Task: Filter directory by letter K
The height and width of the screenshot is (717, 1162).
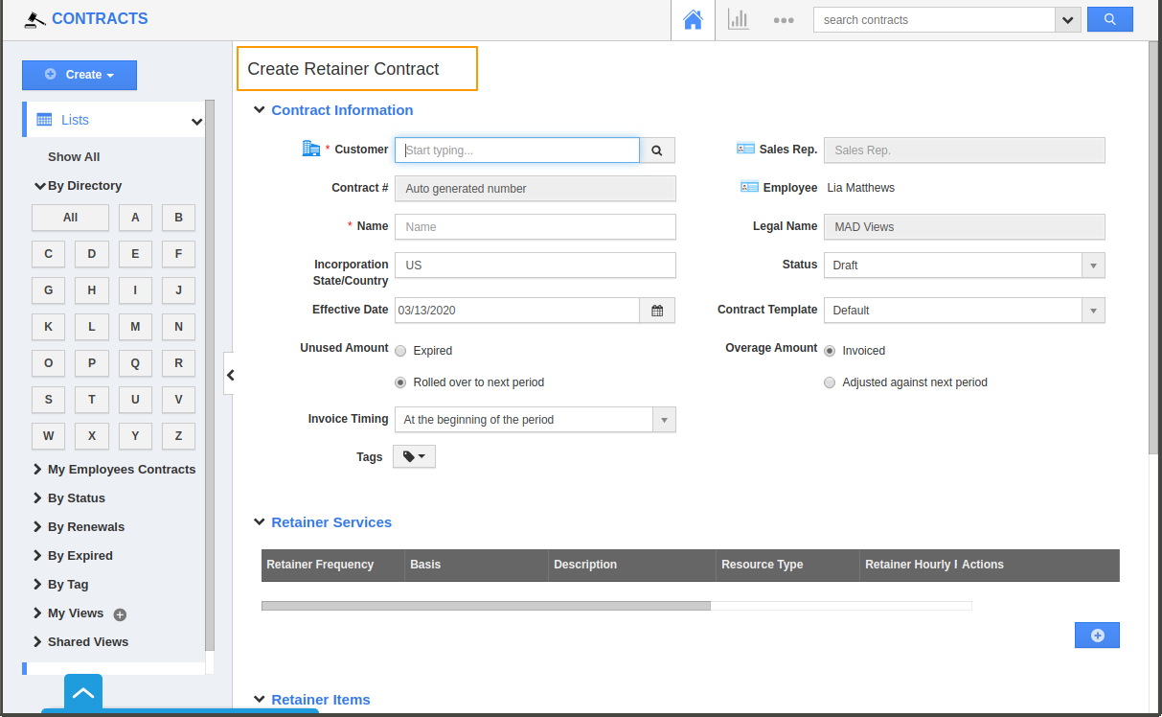Action: click(x=48, y=327)
